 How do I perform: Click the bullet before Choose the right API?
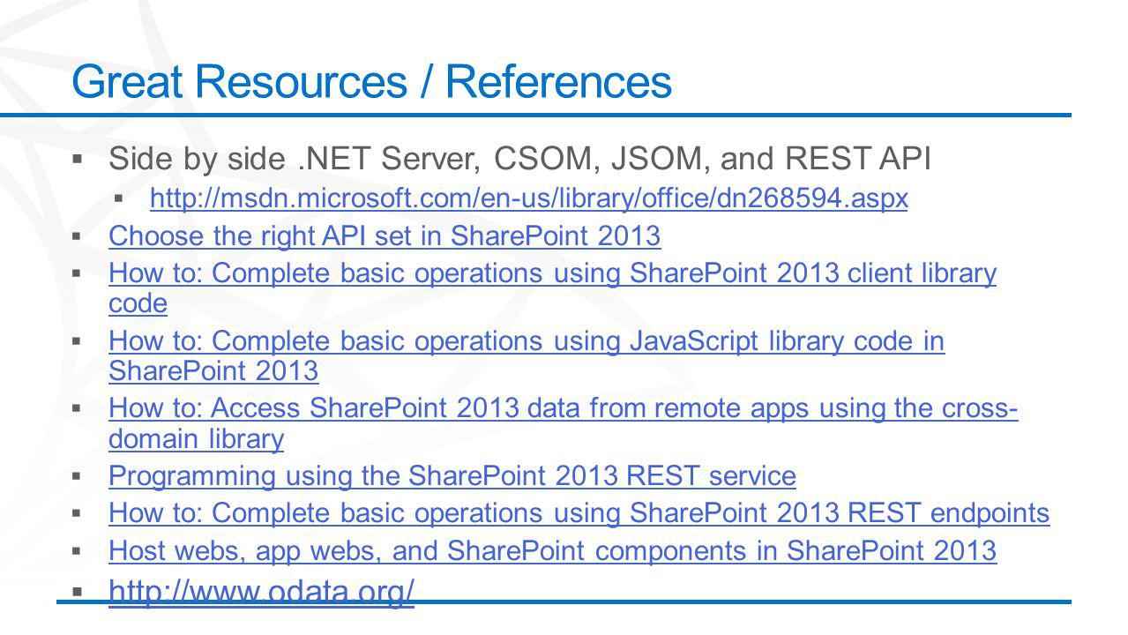pyautogui.click(x=78, y=238)
